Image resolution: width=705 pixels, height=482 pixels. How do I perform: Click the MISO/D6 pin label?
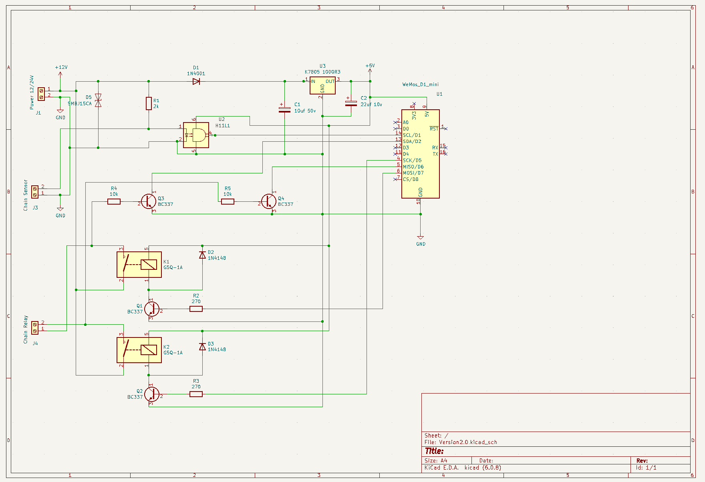coord(413,167)
